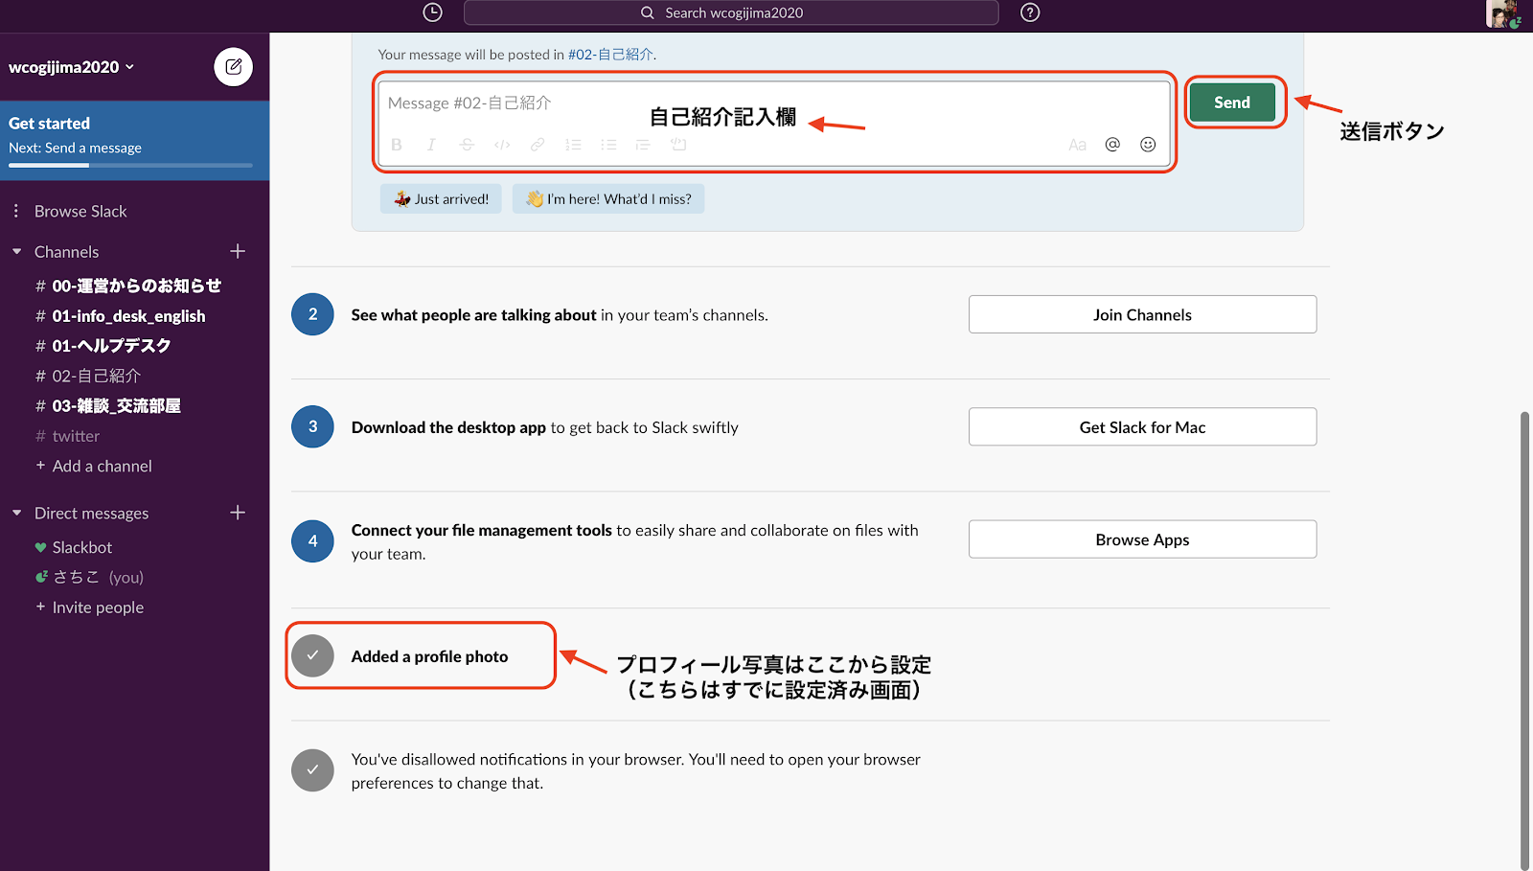Insert a link with chain icon
The image size is (1533, 871).
coord(538,145)
